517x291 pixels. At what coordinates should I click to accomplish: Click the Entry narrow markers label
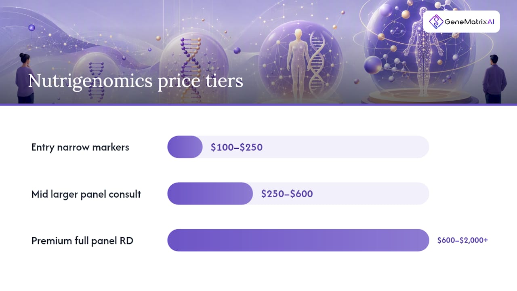point(80,147)
